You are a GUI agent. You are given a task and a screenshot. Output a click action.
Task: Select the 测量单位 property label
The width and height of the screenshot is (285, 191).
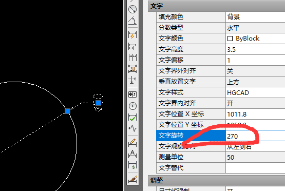(x=171, y=157)
